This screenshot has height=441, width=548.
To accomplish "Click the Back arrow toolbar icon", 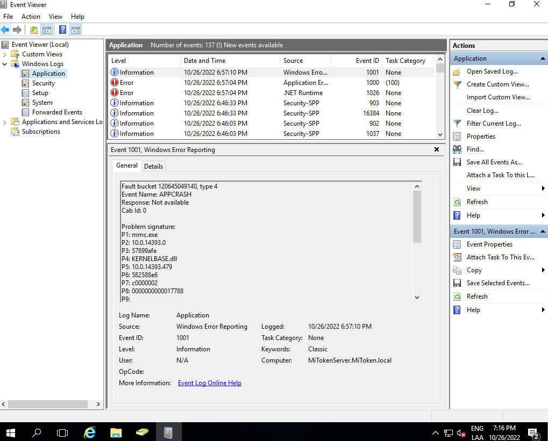I will (x=5, y=30).
